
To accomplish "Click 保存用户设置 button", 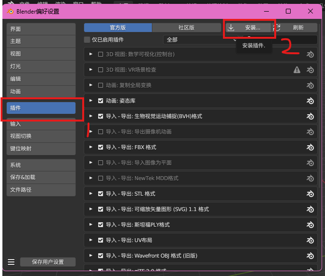I will [x=48, y=262].
